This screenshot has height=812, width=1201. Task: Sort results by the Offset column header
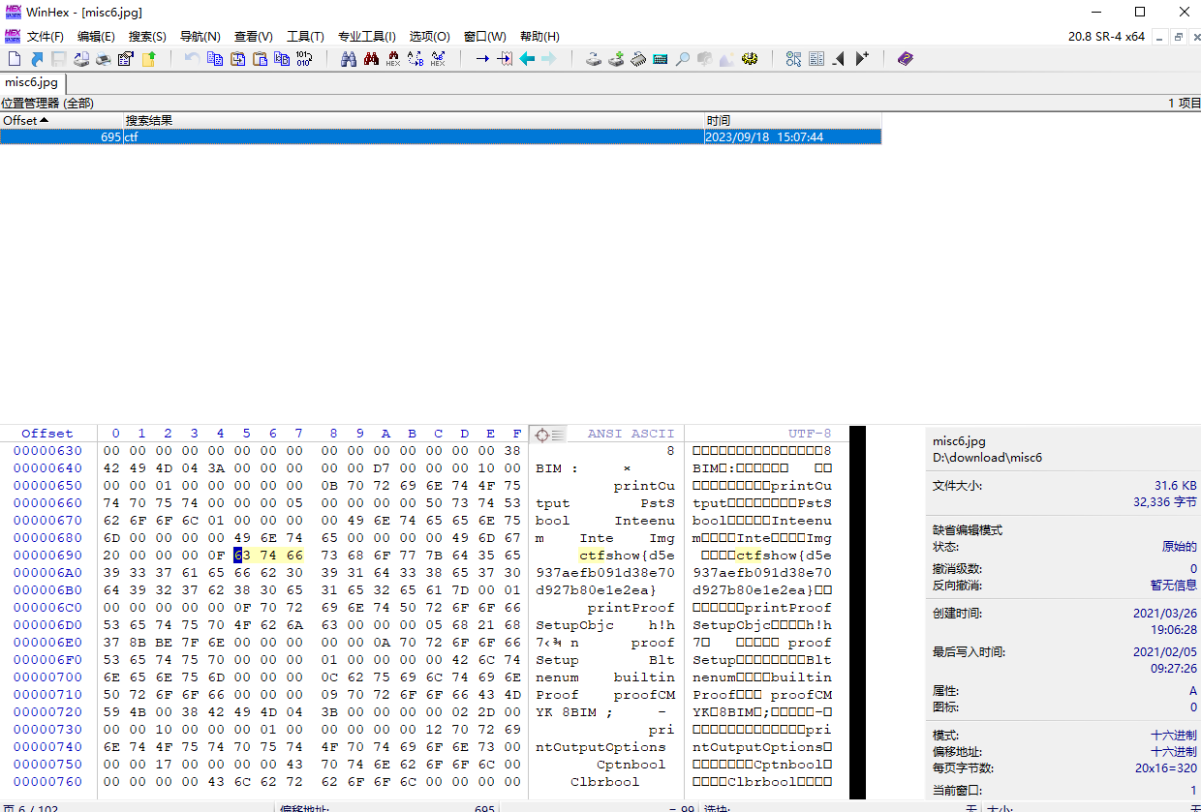tap(62, 121)
